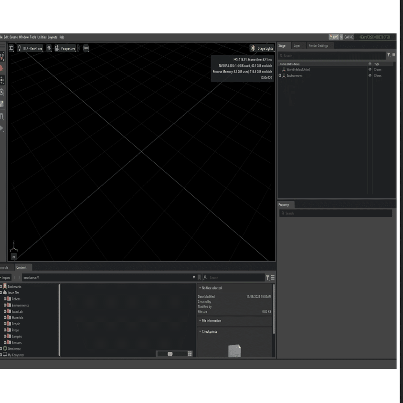The image size is (403, 403).
Task: Select the Sensors folder icon
Action: (9, 342)
